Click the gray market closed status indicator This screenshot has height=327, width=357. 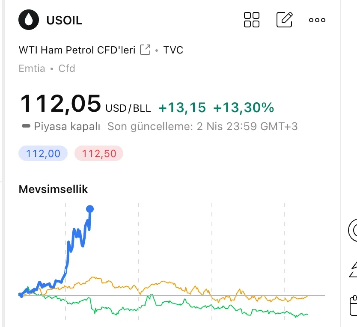(27, 126)
